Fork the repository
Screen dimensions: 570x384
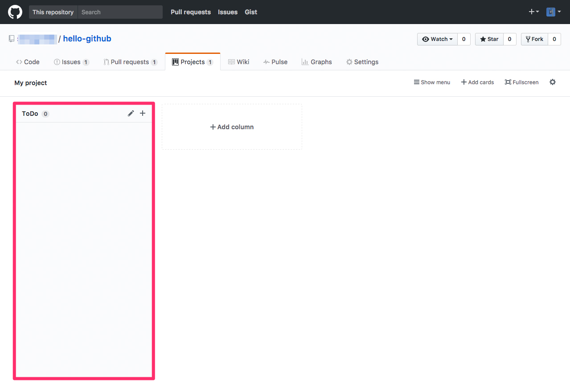click(x=534, y=39)
